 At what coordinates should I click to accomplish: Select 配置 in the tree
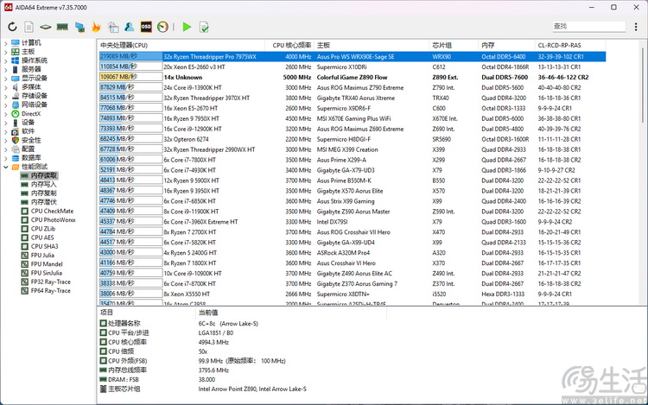(29, 149)
